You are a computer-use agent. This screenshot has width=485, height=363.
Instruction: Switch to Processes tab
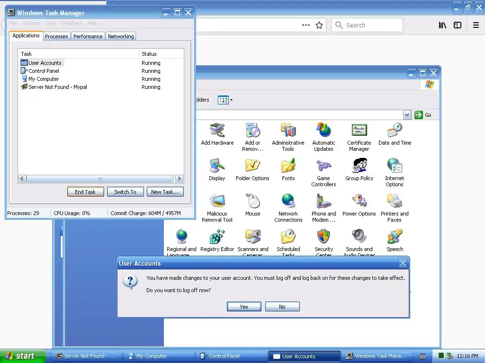pos(56,36)
